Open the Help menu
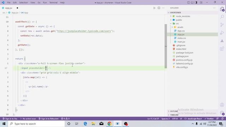 tap(62, 2)
